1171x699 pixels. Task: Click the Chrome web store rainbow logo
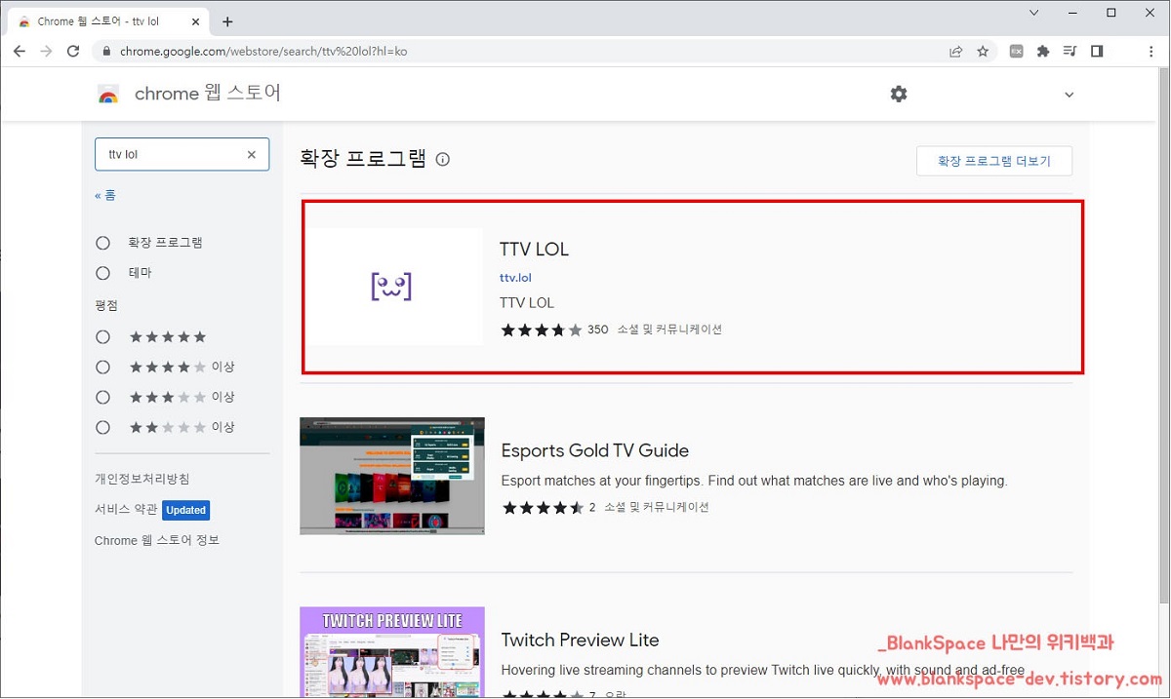point(108,95)
